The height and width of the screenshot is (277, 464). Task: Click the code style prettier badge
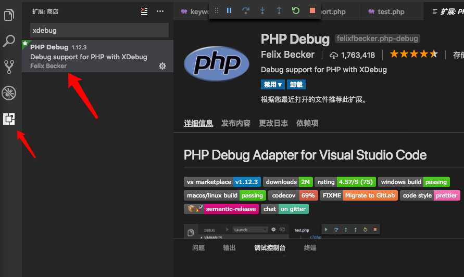tap(430, 195)
